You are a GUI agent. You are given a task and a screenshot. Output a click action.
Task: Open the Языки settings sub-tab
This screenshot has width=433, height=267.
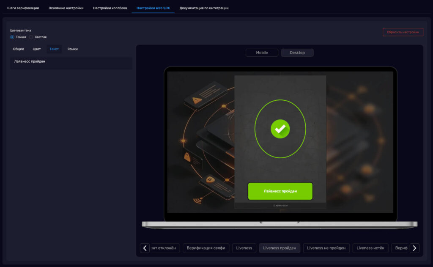73,49
